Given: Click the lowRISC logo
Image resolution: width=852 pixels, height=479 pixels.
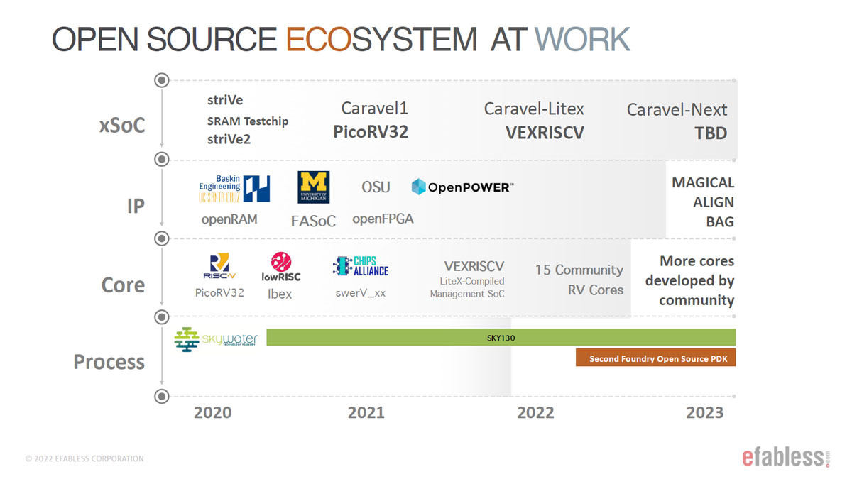Looking at the screenshot, I should click(280, 267).
